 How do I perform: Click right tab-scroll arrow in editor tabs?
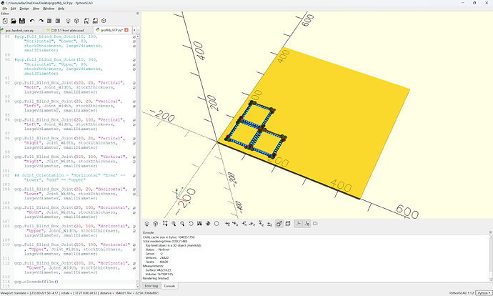(138, 30)
